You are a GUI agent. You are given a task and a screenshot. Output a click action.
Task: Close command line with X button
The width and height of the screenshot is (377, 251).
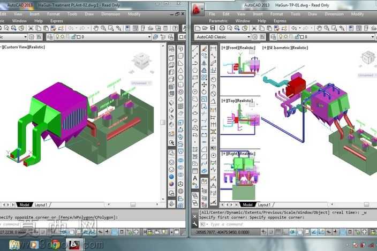tap(195, 216)
